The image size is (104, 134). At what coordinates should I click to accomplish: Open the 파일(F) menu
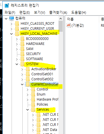point(10,13)
